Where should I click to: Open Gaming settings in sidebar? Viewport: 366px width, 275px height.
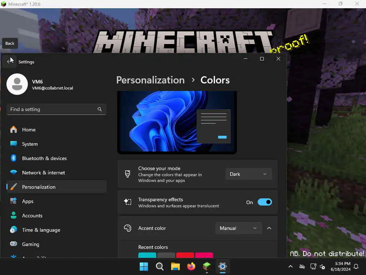[x=56, y=244]
